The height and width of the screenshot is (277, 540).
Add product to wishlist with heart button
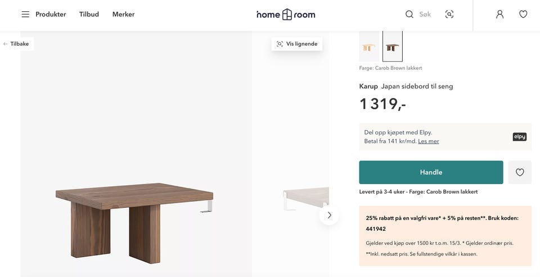click(520, 172)
